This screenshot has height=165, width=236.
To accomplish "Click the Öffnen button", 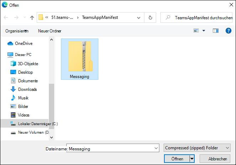I will 177,159.
